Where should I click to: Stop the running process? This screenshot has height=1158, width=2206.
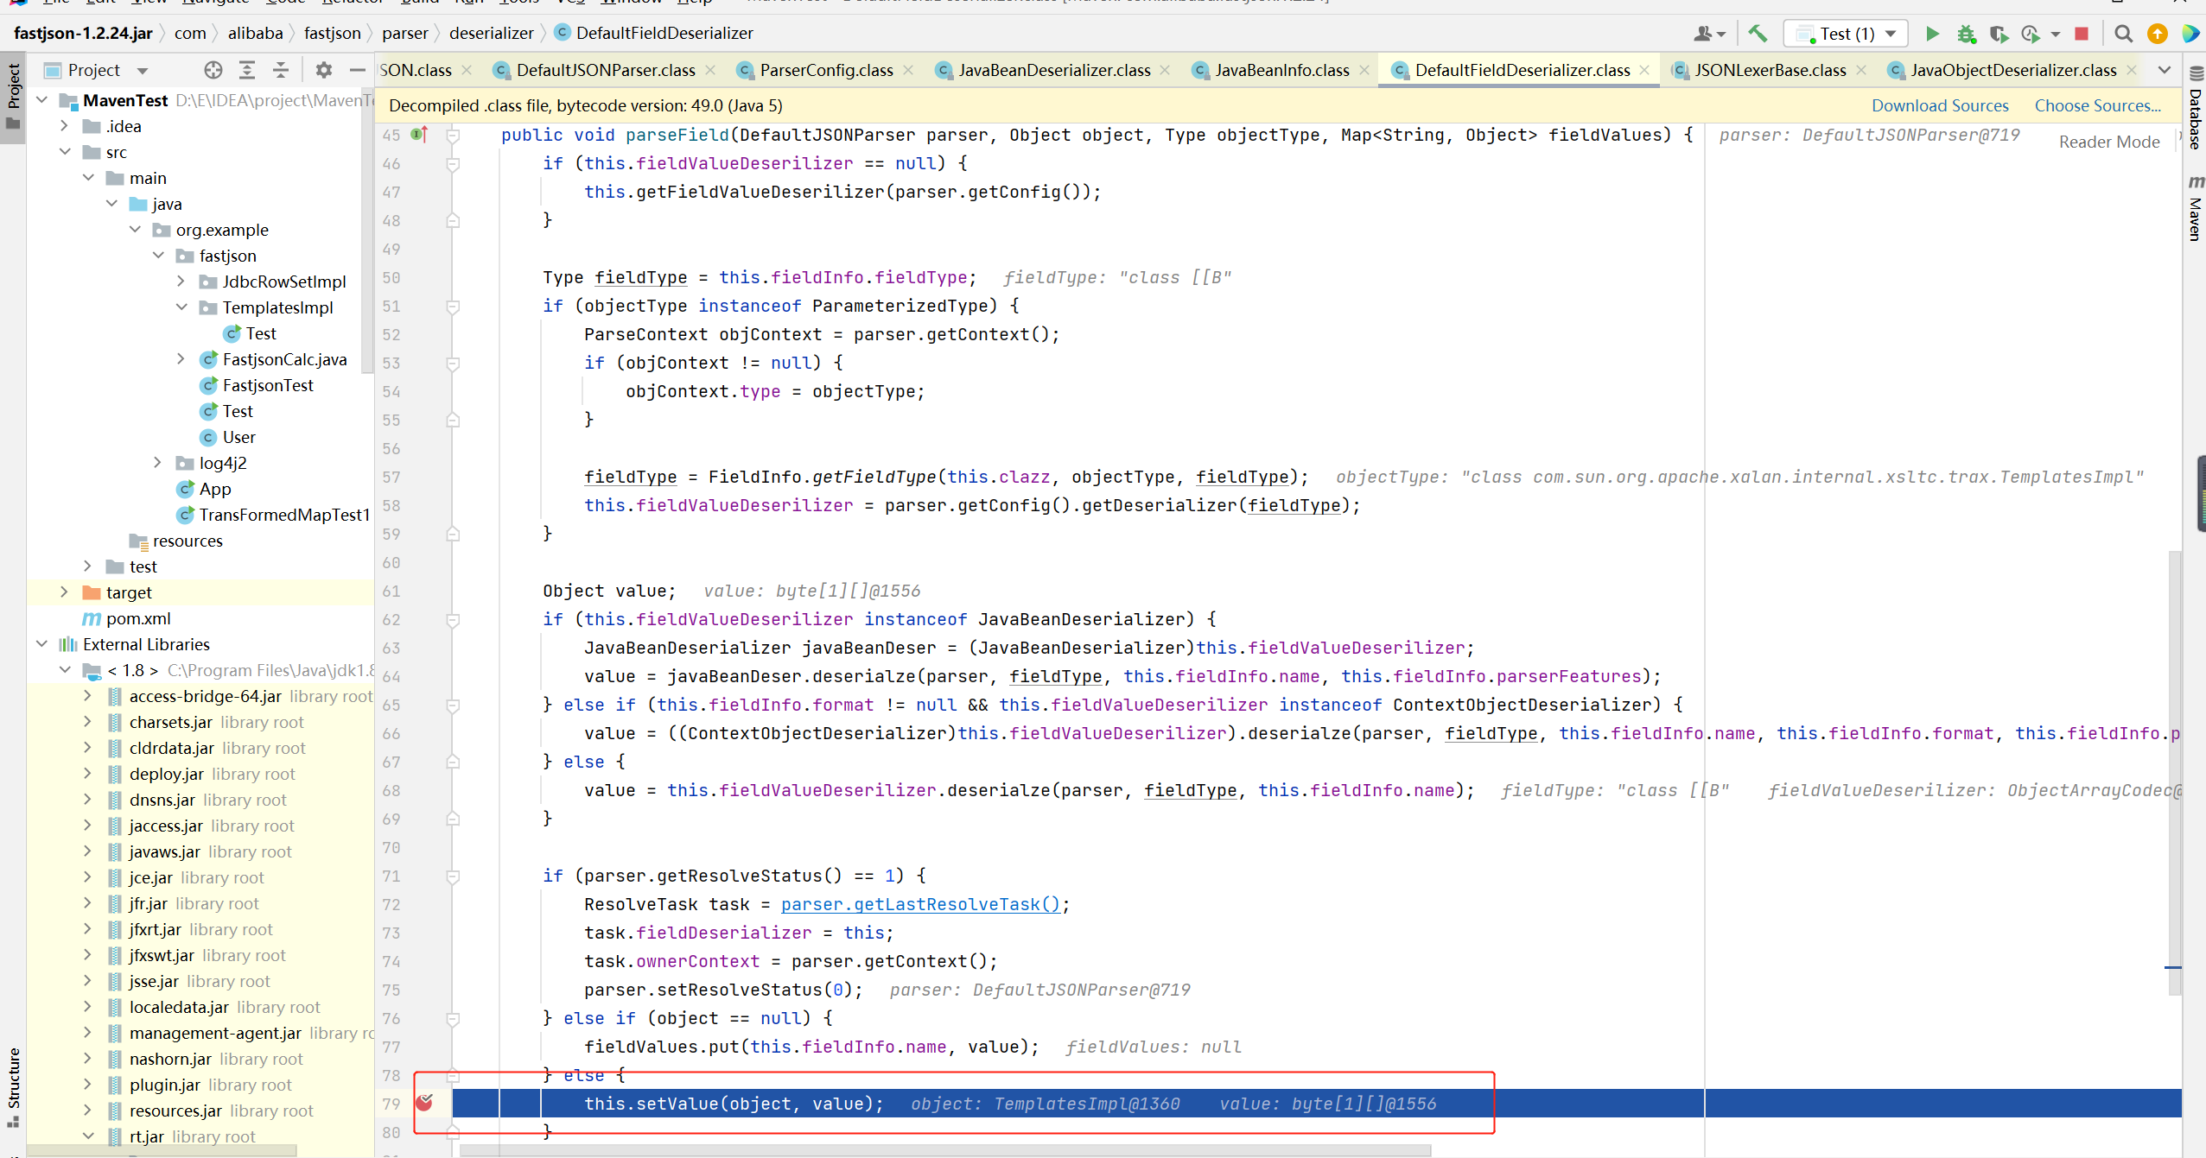[2082, 34]
